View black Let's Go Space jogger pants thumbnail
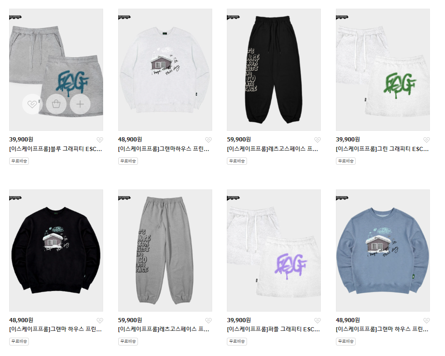This screenshot has width=445, height=356. pos(274,70)
